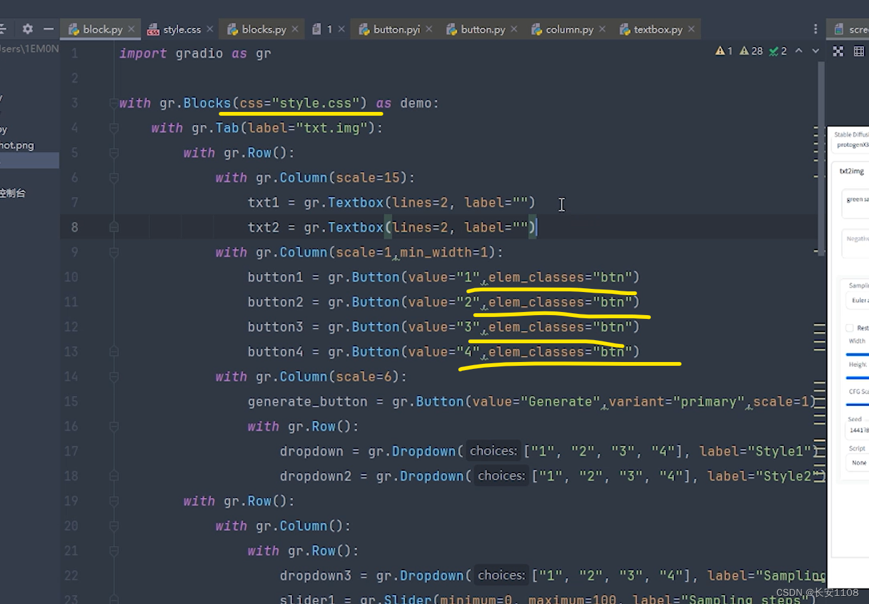Viewport: 869px width, 604px height.
Task: Click the fold end marker at line 13
Action: pyautogui.click(x=114, y=352)
